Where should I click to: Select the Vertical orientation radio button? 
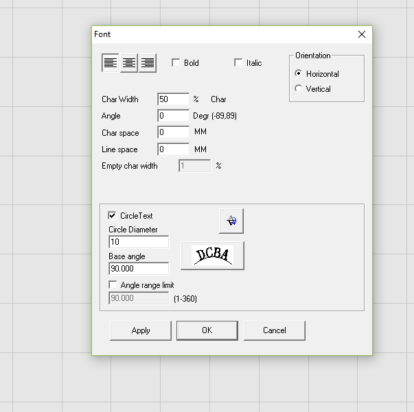[298, 88]
